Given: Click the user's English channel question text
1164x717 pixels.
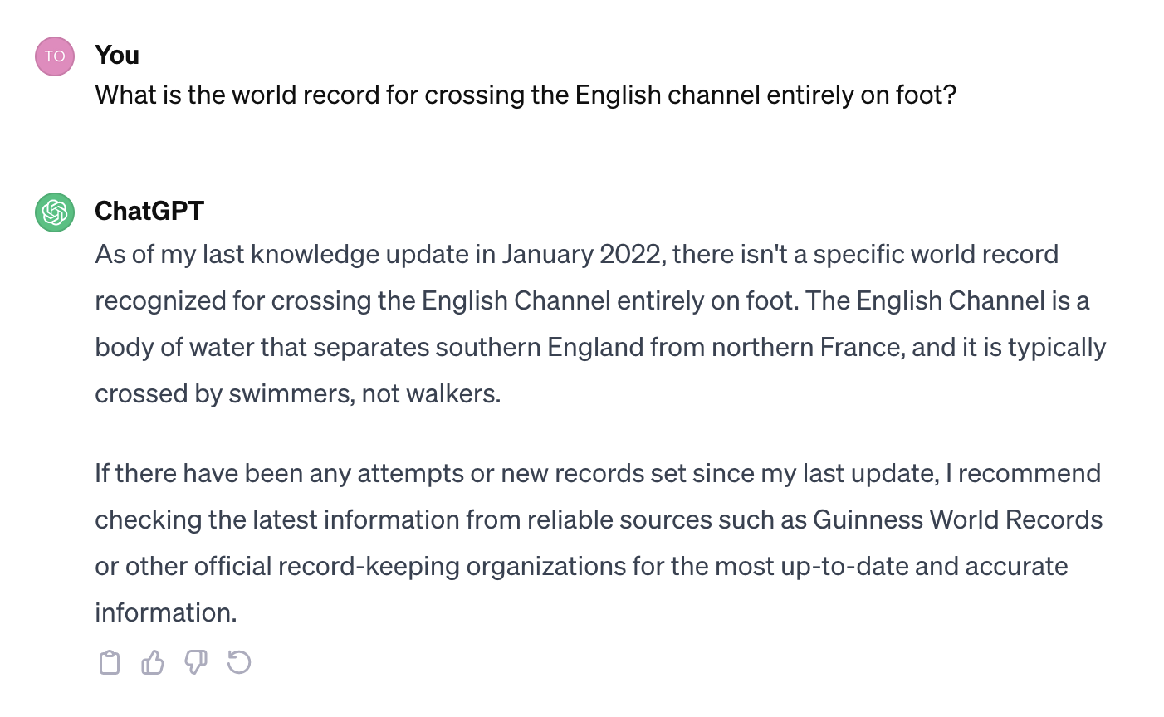Looking at the screenshot, I should tap(526, 95).
